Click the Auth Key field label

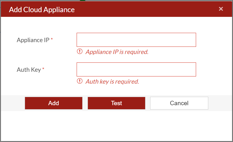(29, 70)
